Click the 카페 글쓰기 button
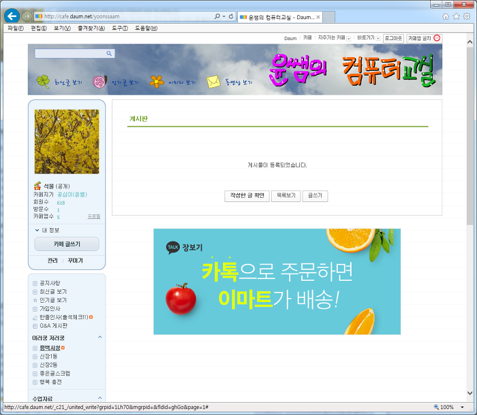 [67, 244]
